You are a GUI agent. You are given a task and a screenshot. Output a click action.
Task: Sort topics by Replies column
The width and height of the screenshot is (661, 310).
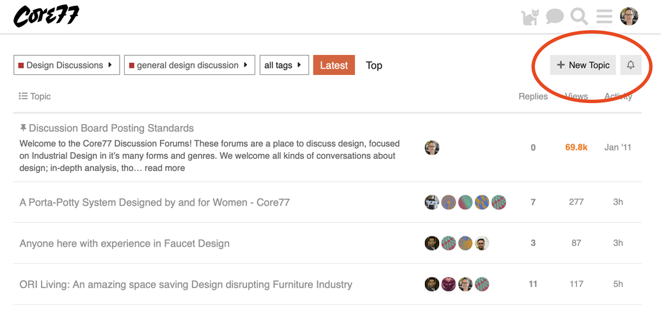coord(533,96)
